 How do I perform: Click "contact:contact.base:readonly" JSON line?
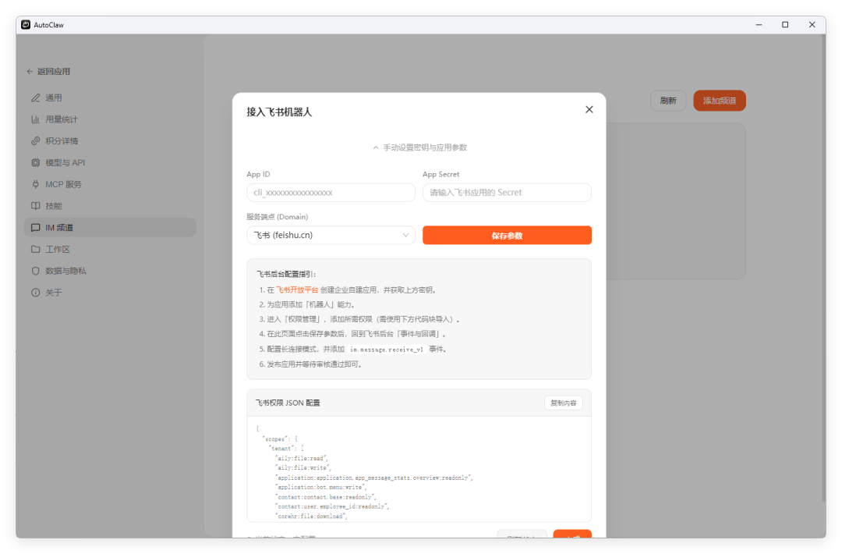[x=326, y=497]
